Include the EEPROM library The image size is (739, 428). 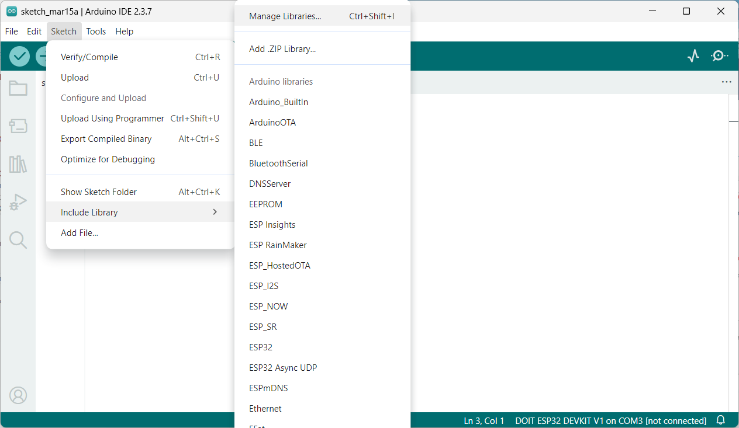[322, 204]
